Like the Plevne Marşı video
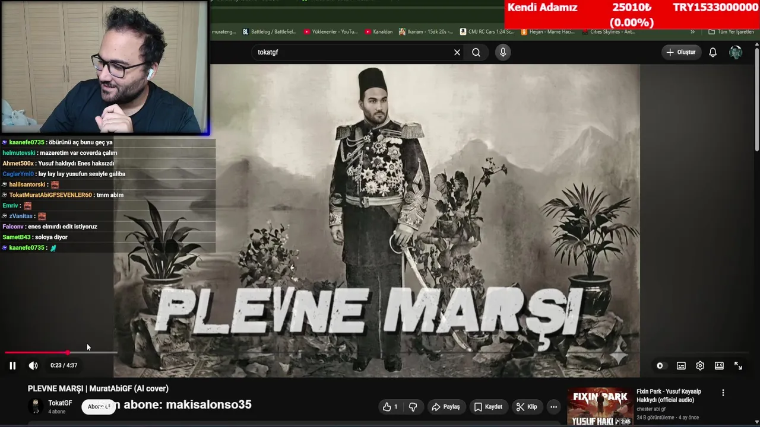The height and width of the screenshot is (427, 760). click(390, 407)
